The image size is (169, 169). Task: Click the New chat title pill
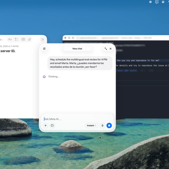(77, 49)
